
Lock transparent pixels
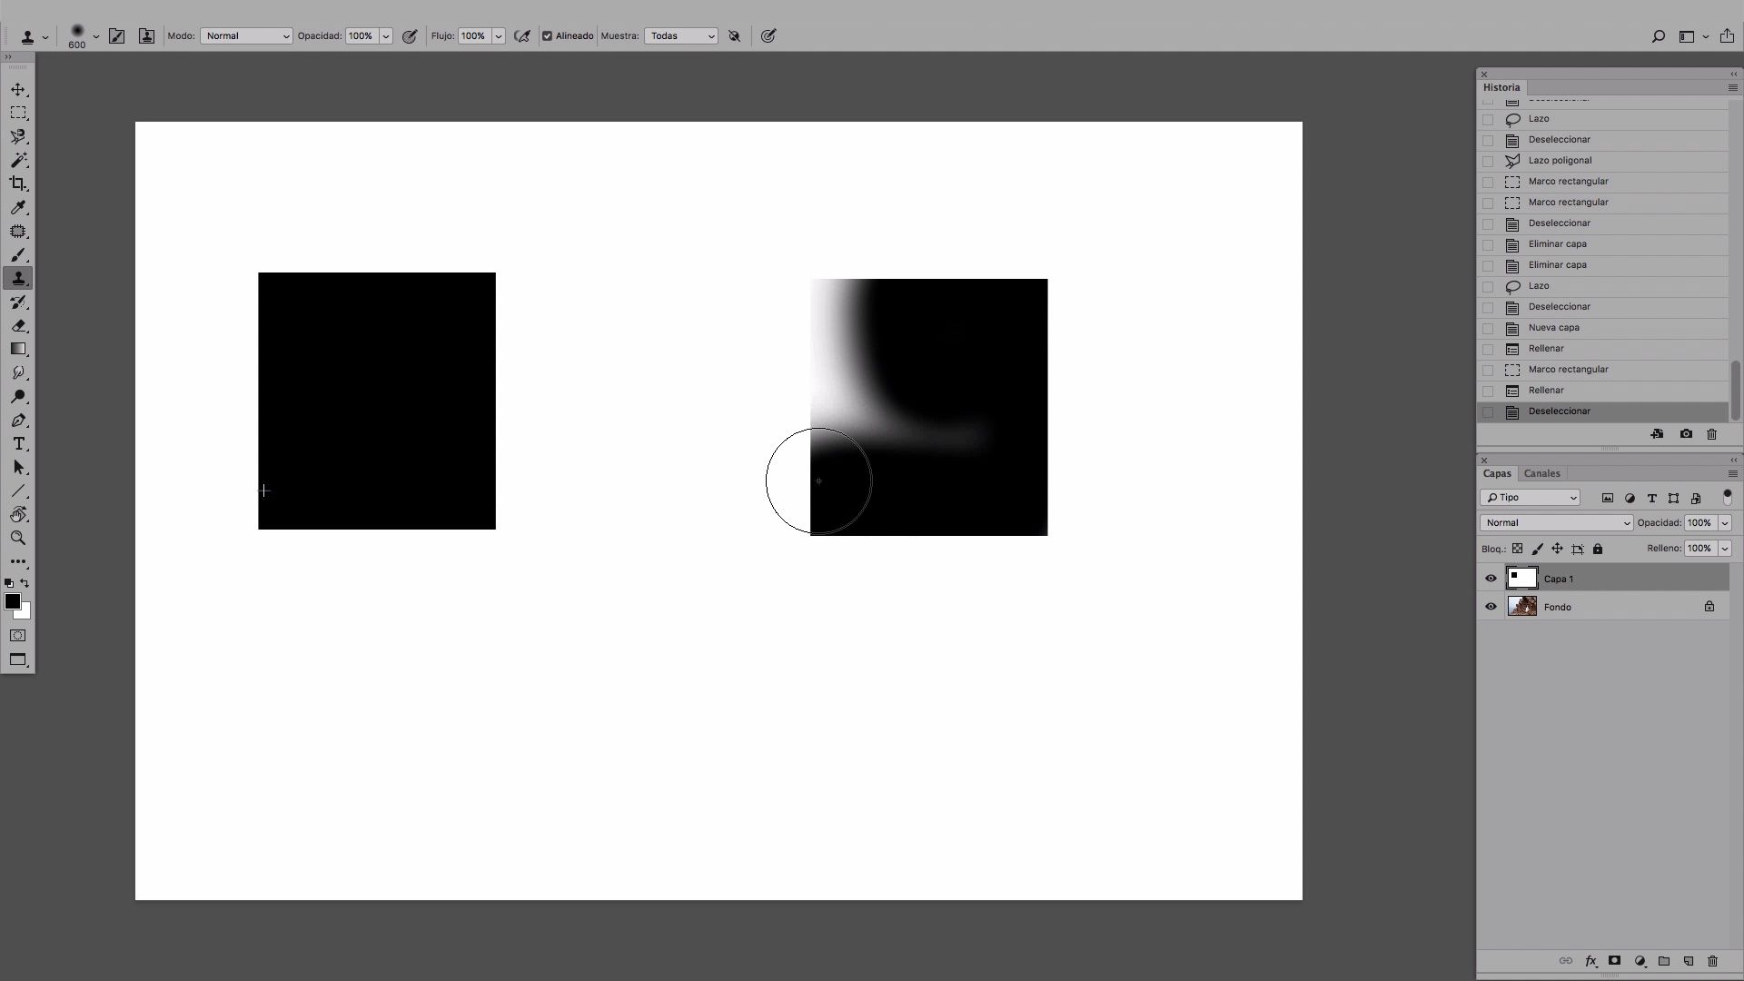click(x=1517, y=549)
